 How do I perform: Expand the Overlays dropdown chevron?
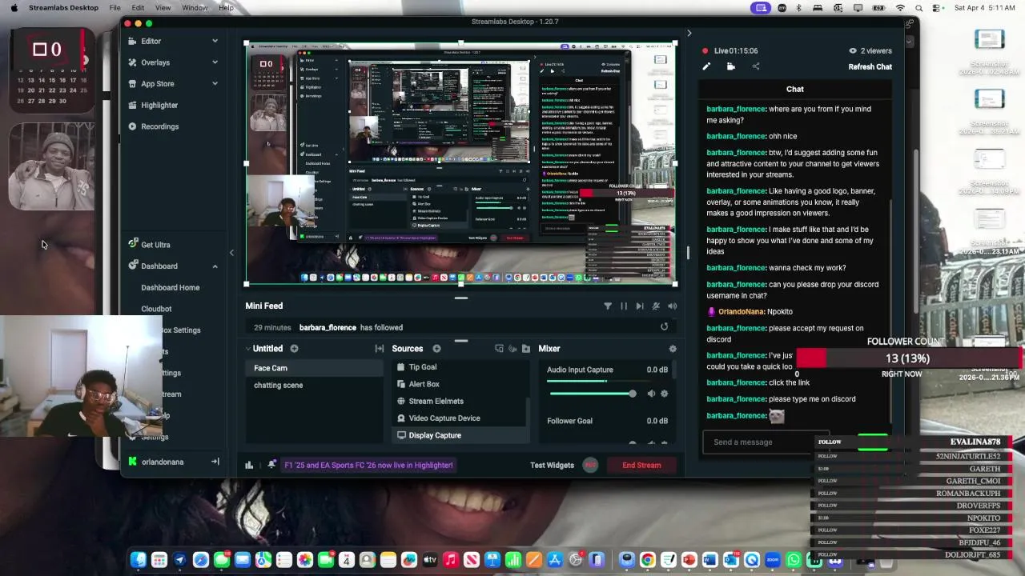[215, 62]
